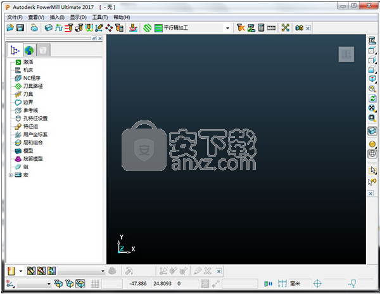Click the refresh view icon
380x294 pixels.
(x=372, y=98)
